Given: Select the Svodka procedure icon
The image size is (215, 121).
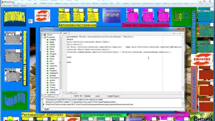Looking at the screenshot, I should 48,85.
